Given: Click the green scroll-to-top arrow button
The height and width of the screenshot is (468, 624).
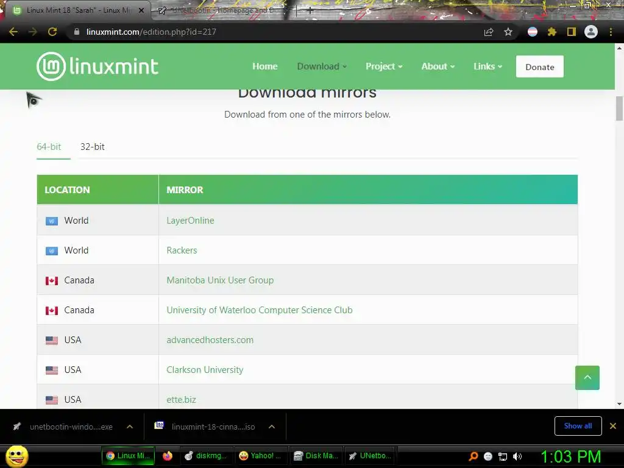Looking at the screenshot, I should coord(587,378).
